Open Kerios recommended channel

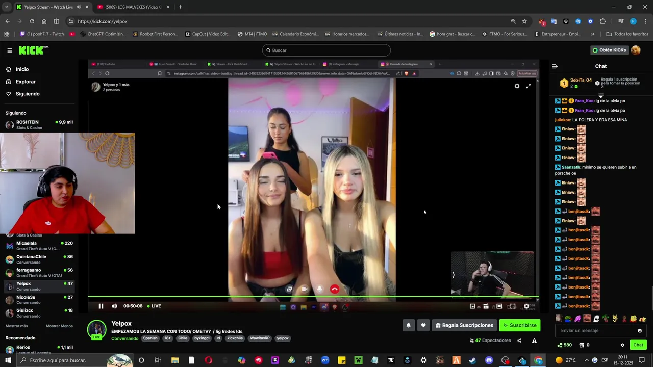[39, 350]
